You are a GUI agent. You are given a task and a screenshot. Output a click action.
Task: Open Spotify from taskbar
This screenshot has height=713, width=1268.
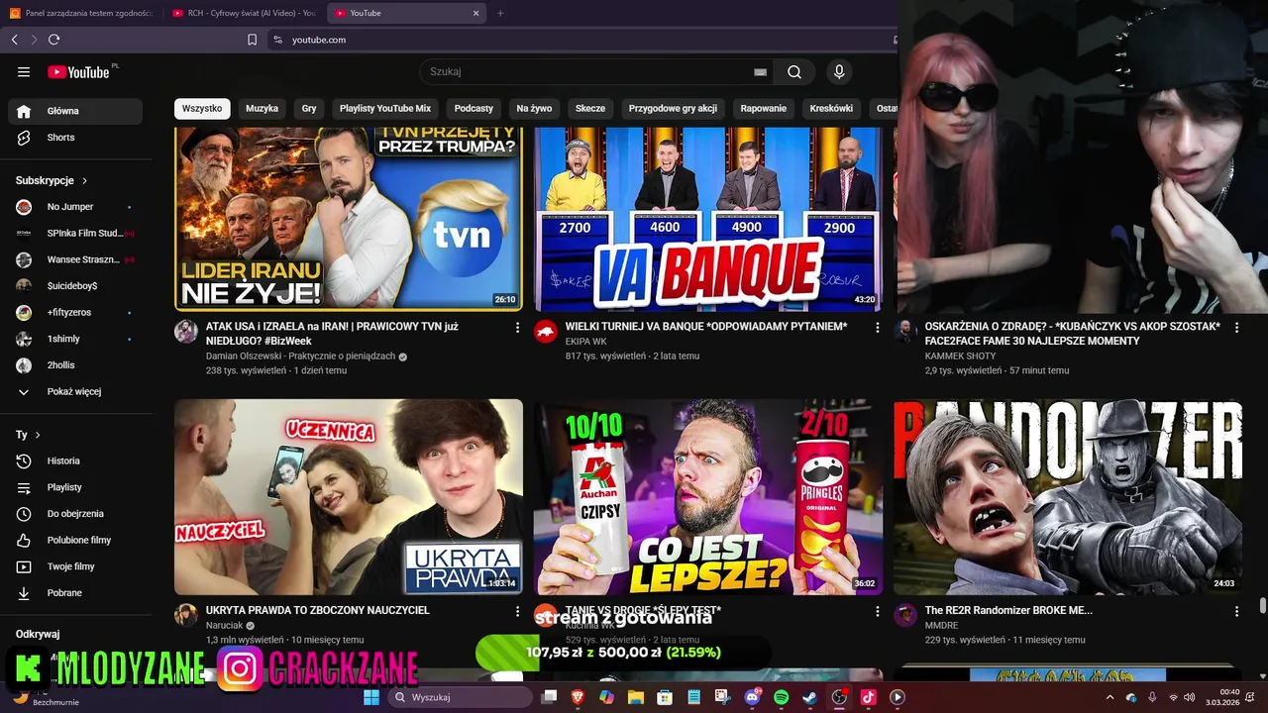(781, 697)
